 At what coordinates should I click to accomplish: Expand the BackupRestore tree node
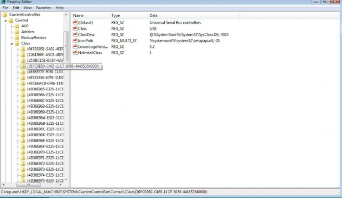11,38
